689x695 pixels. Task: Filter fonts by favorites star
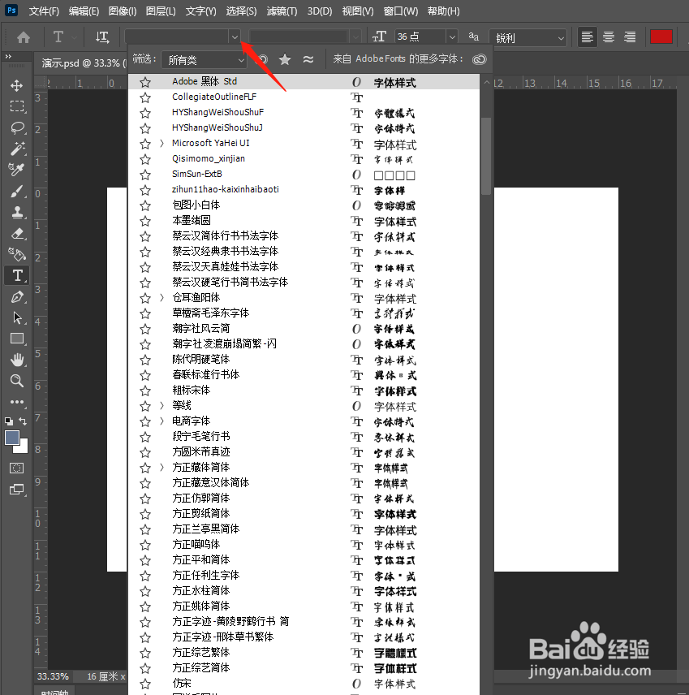[x=285, y=59]
